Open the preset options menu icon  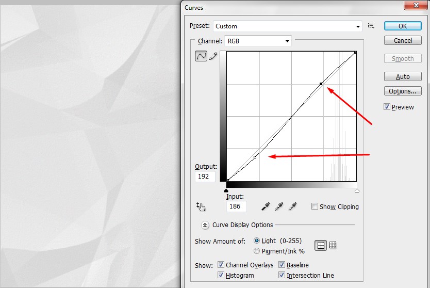click(371, 26)
